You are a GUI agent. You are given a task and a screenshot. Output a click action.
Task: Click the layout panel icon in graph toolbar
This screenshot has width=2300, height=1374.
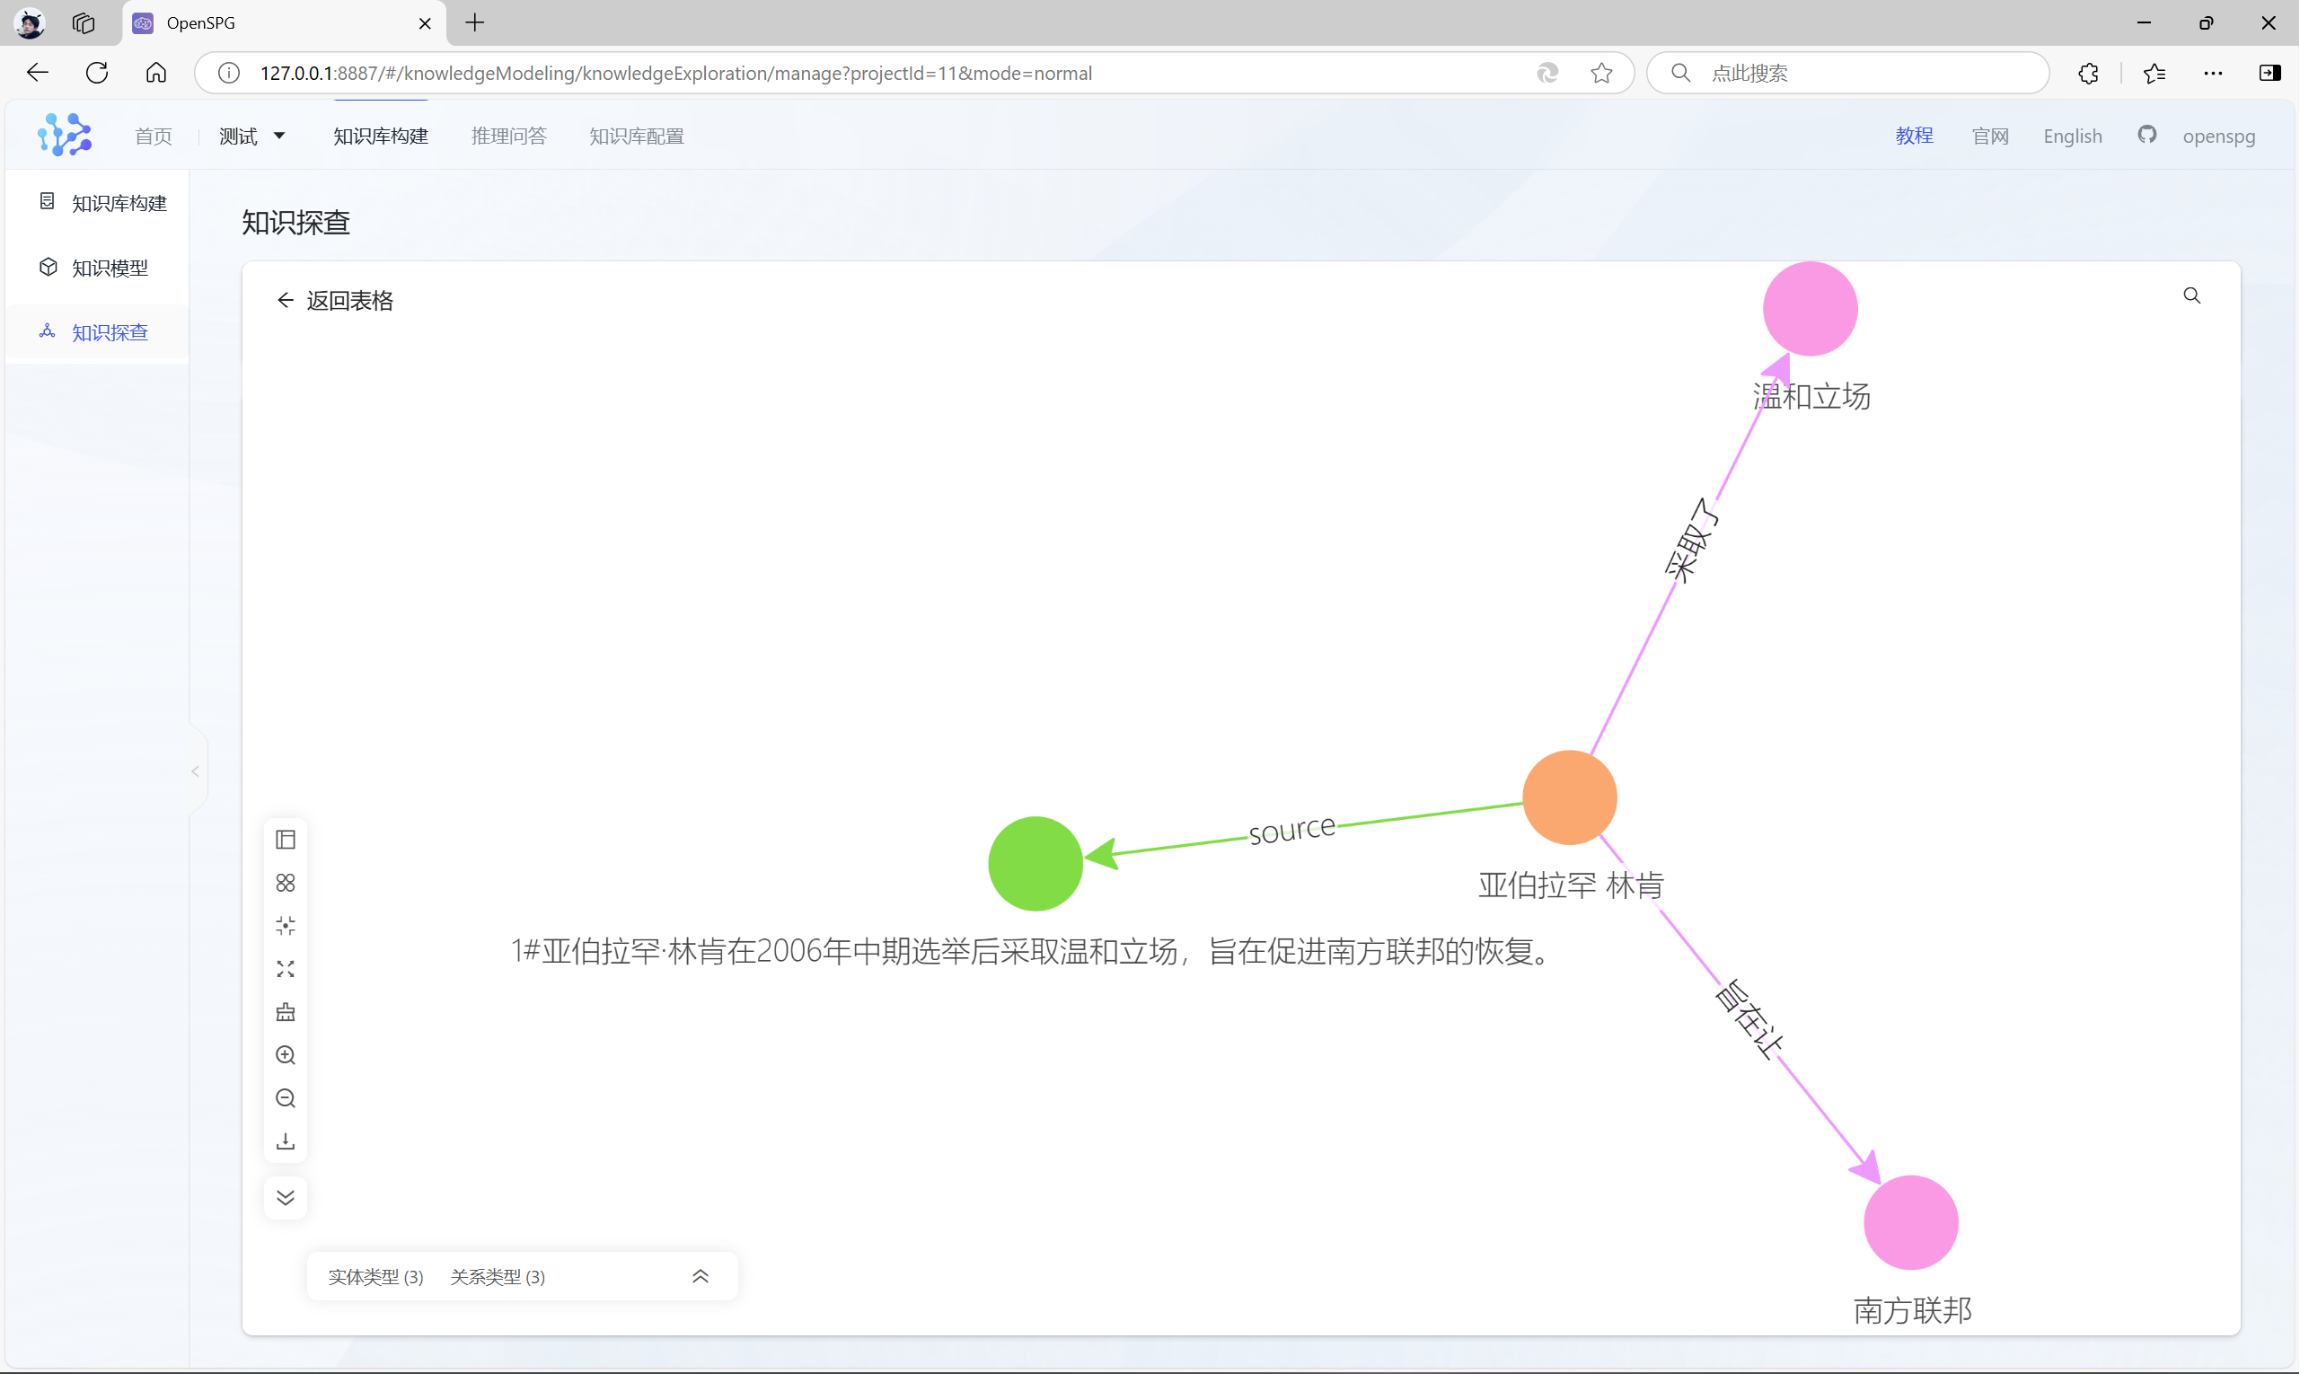coord(286,840)
